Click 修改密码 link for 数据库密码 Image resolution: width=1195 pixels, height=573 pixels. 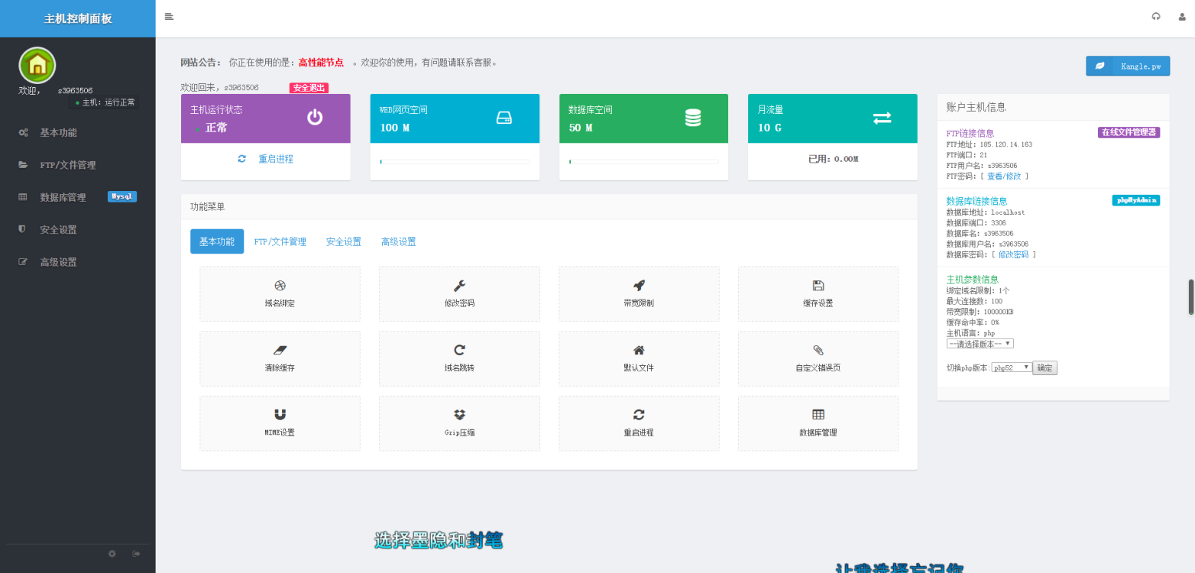tap(1013, 254)
